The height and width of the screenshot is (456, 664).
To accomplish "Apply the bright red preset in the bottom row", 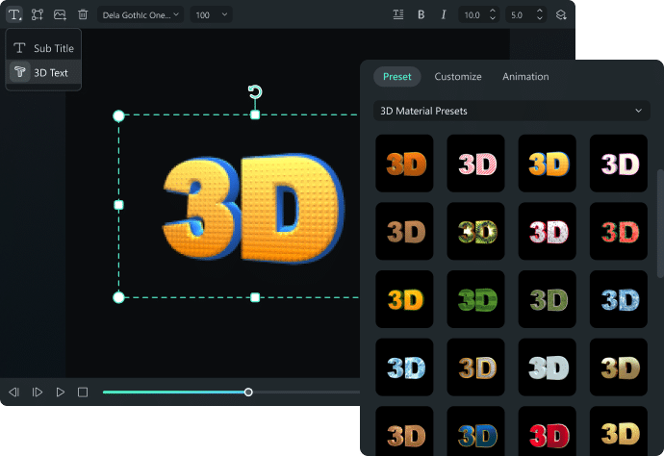I will click(548, 432).
